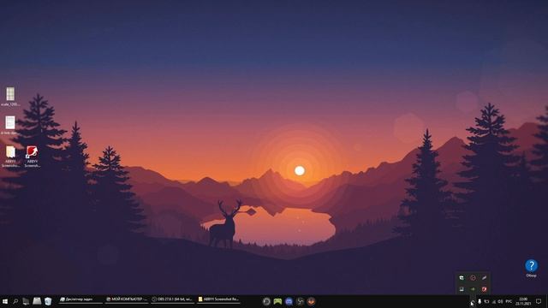Image resolution: width=548 pixels, height=308 pixels.
Task: Open clock and date flyout
Action: pyautogui.click(x=523, y=301)
